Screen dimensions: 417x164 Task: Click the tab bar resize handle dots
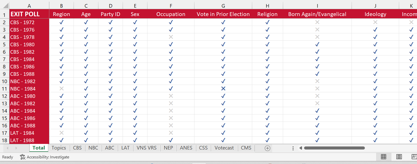pyautogui.click(x=293, y=148)
